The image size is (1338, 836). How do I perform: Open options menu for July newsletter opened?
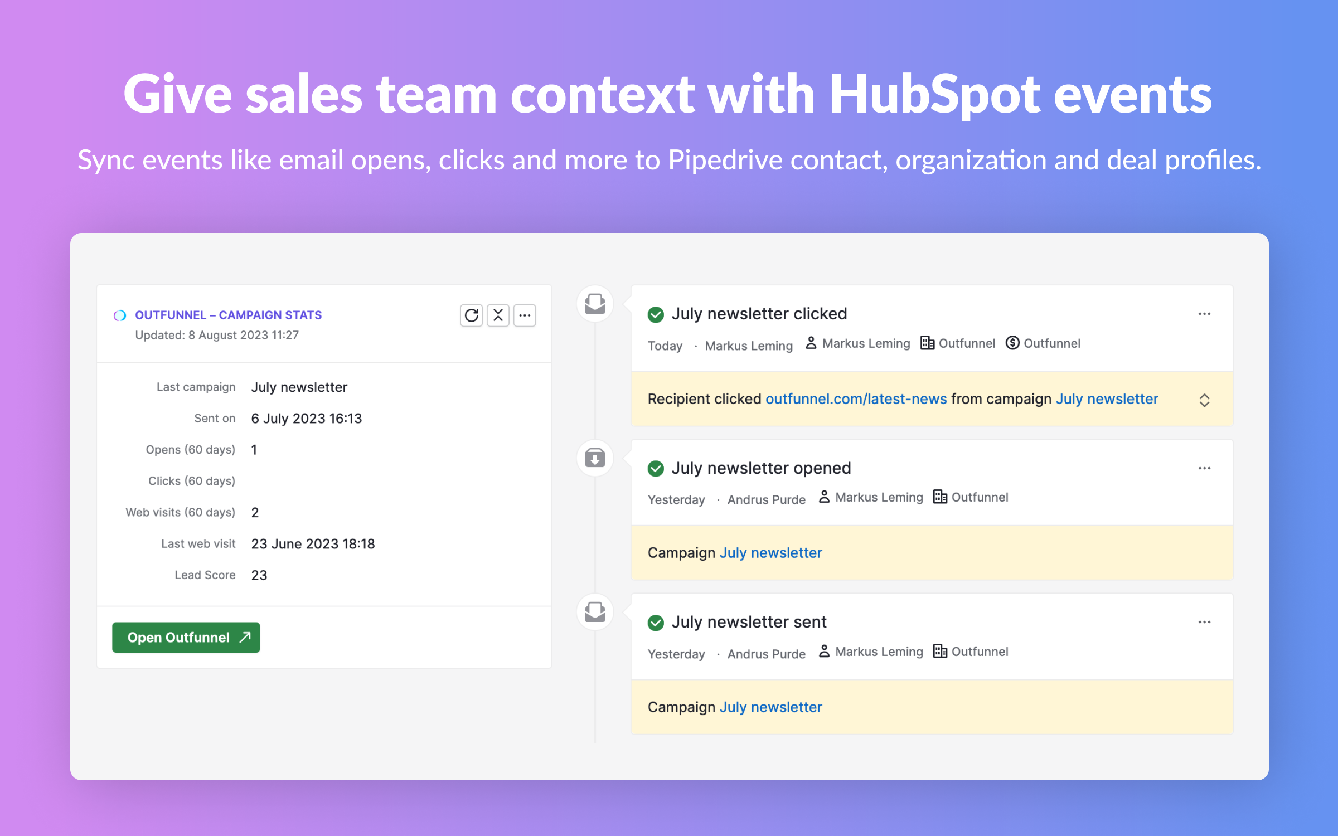point(1204,469)
